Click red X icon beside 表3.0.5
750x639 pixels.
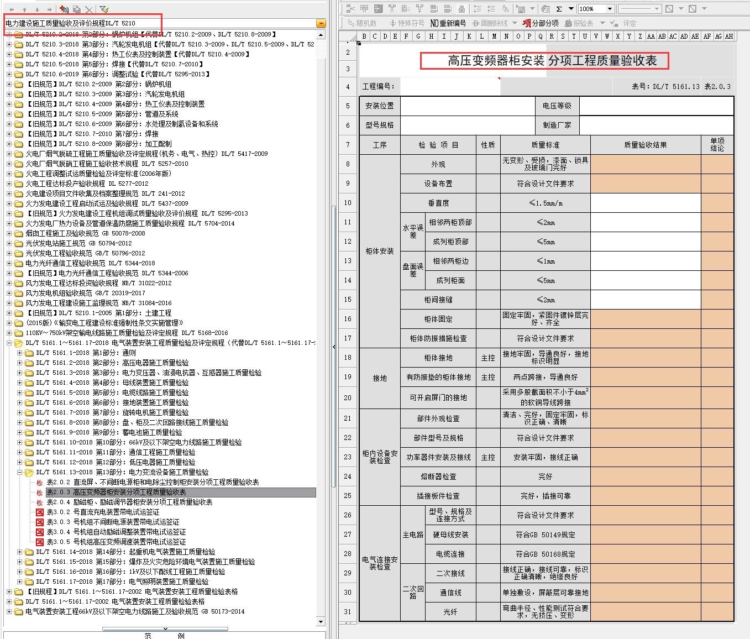(x=40, y=542)
